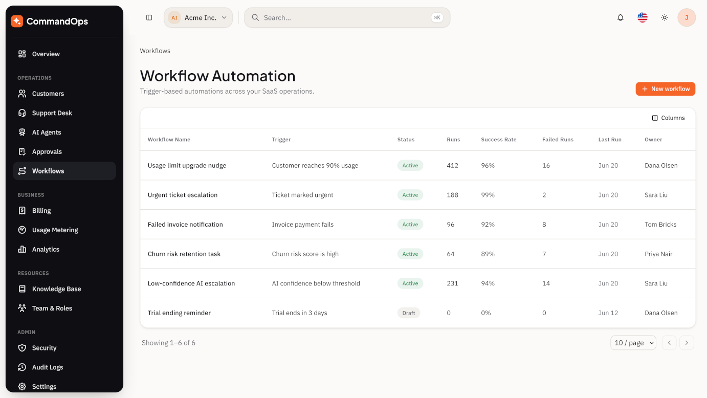Click the Columns layout icon
Screen dimensions: 707x398
655,118
